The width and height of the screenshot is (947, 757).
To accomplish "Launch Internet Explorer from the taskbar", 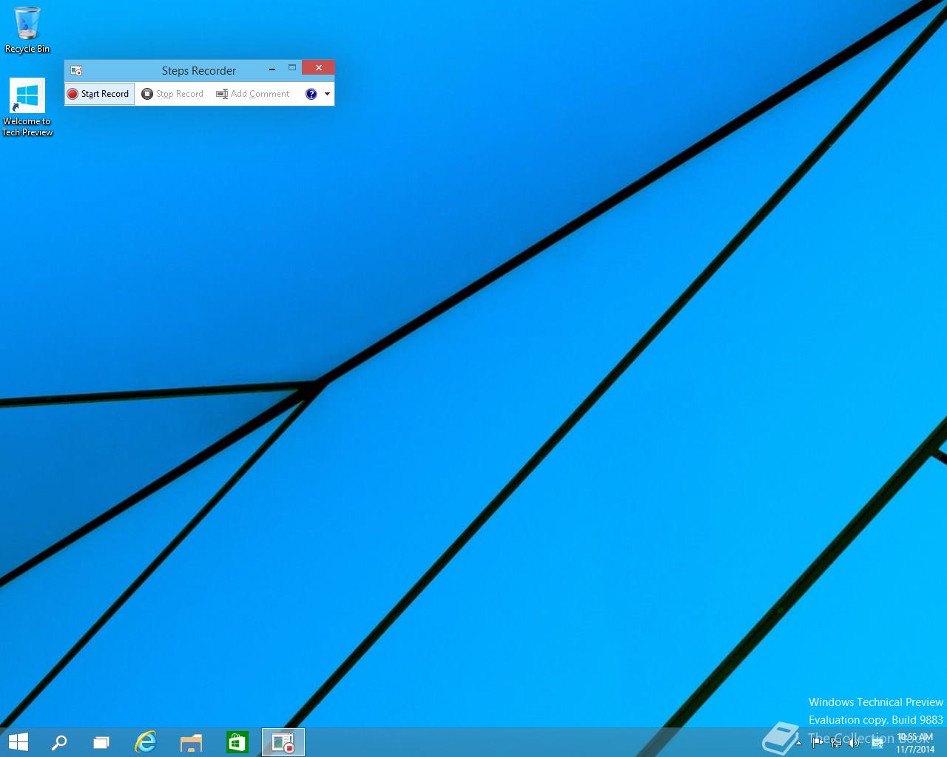I will [146, 742].
